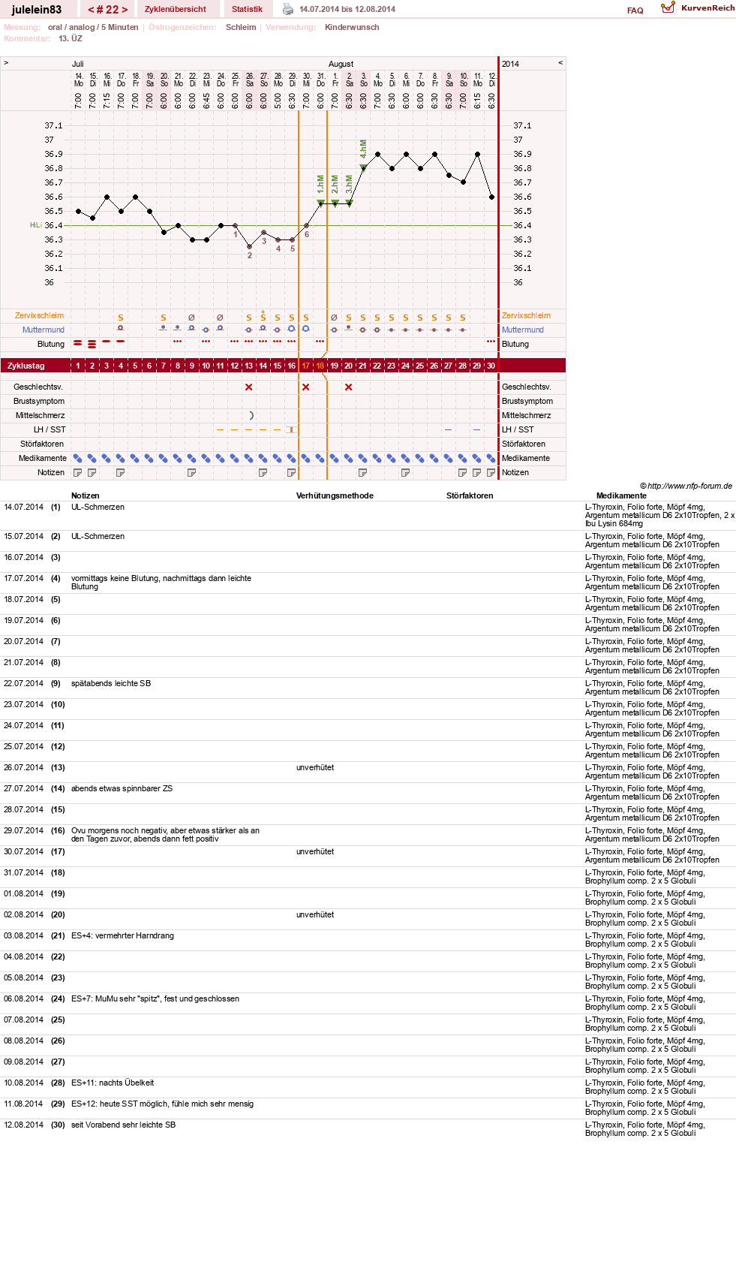Expand chart with the top-left '>' arrow

6,63
